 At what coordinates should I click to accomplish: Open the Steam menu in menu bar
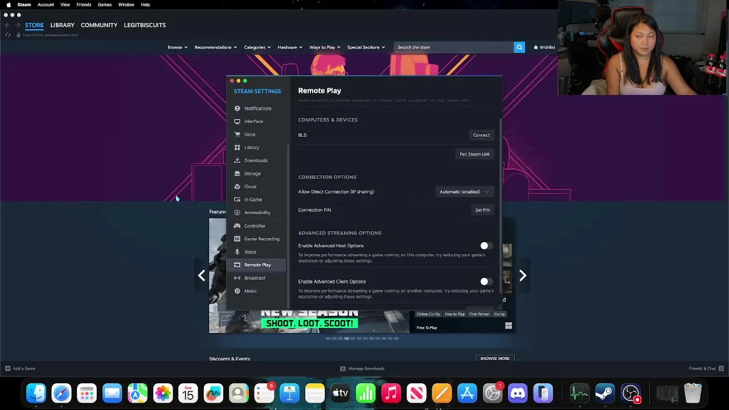click(x=24, y=5)
